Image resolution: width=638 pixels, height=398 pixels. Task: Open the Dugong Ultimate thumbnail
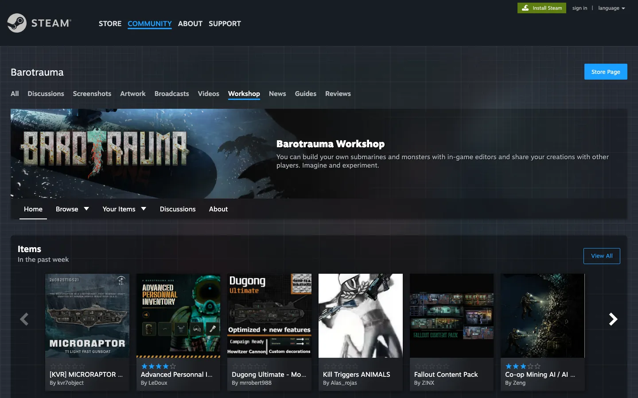click(269, 316)
